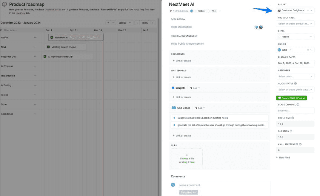Go to previous timeline period arrow
The width and height of the screenshot is (320, 196).
pyautogui.click(x=137, y=23)
